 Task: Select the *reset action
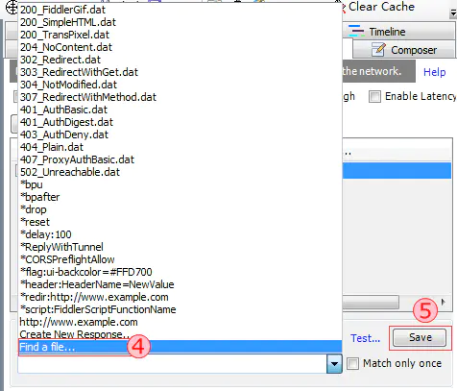[x=180, y=222]
